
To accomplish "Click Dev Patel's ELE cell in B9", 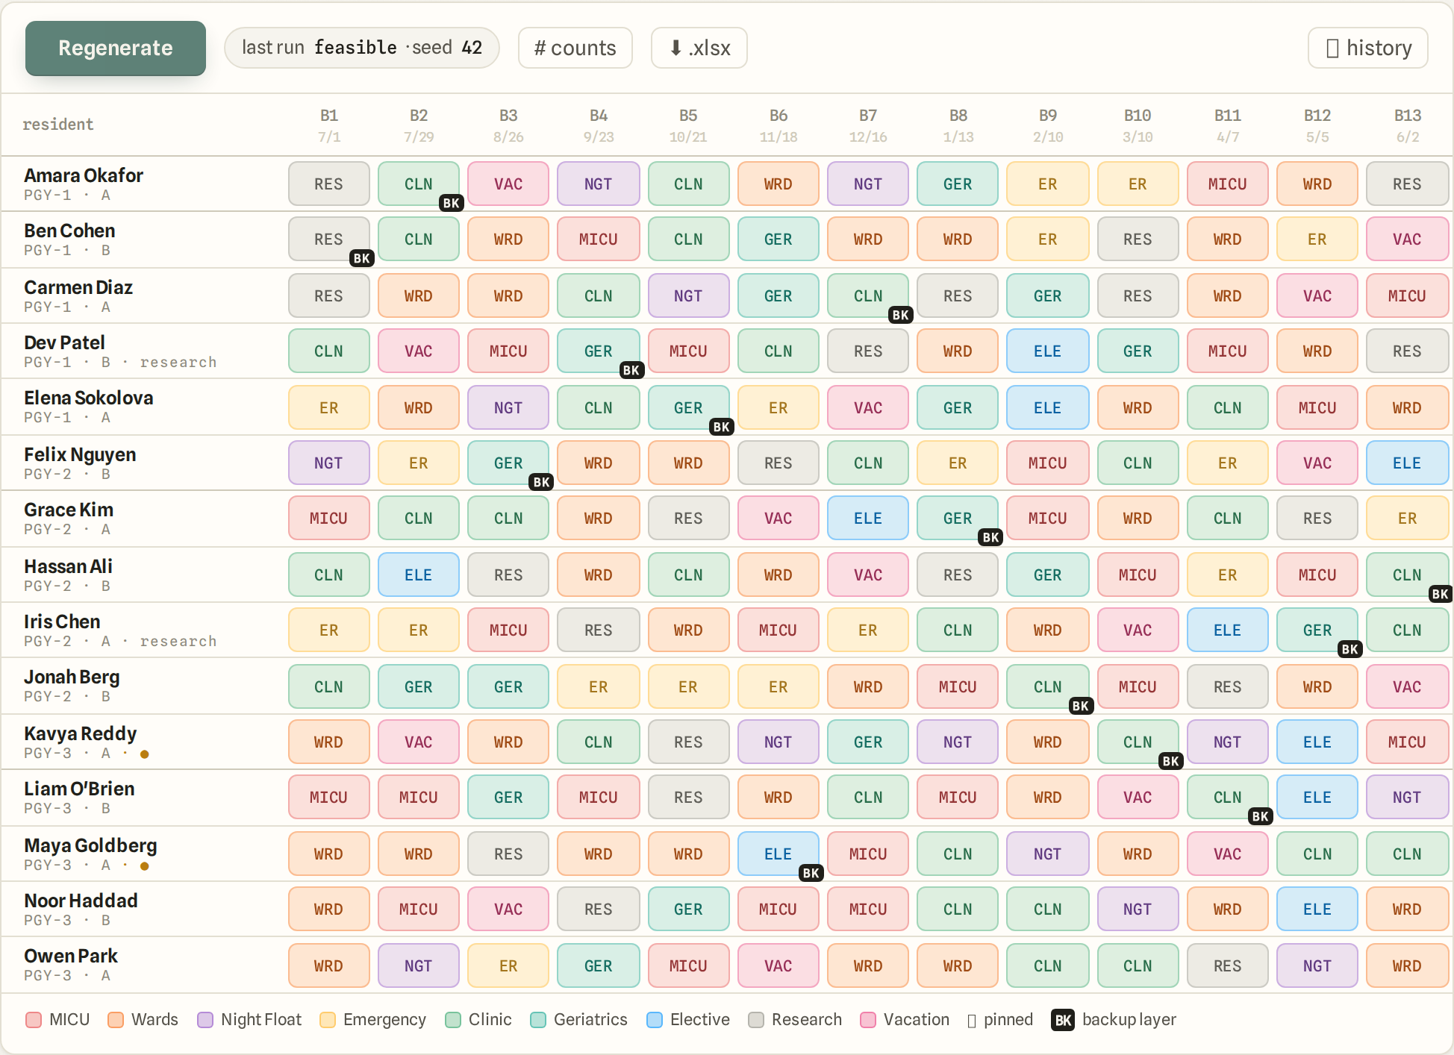I will tap(1048, 351).
